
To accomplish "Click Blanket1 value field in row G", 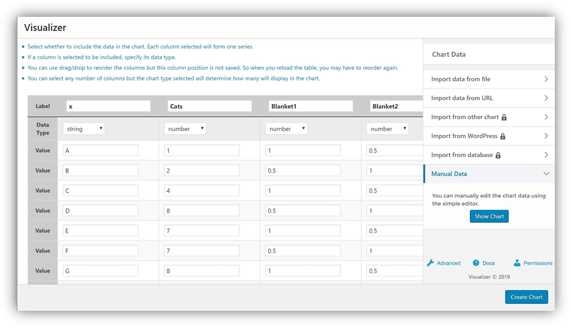I will 302,271.
